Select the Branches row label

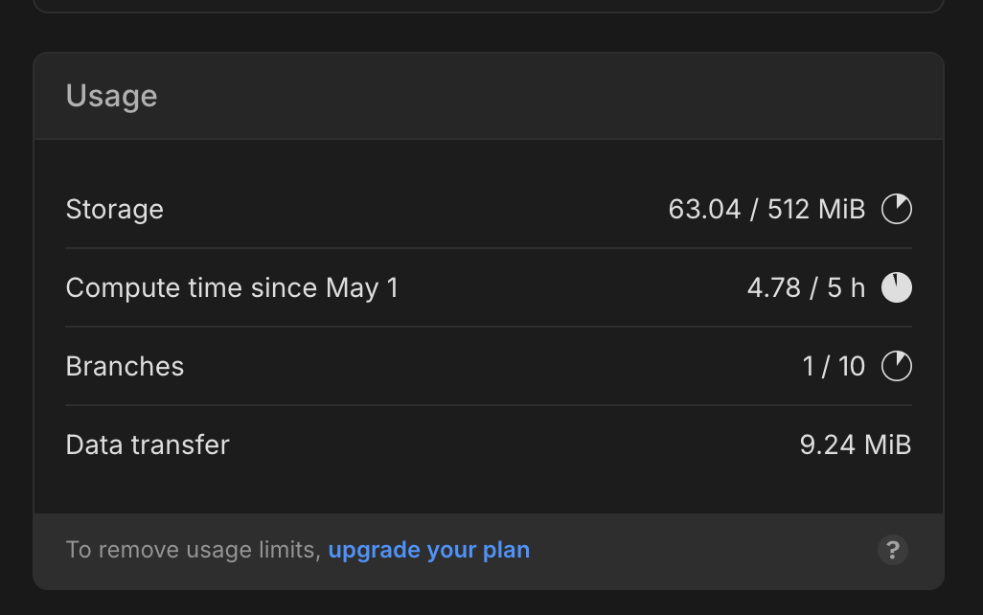pyautogui.click(x=125, y=366)
